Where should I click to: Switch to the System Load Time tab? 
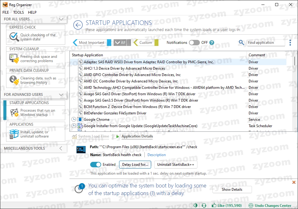coord(94,136)
